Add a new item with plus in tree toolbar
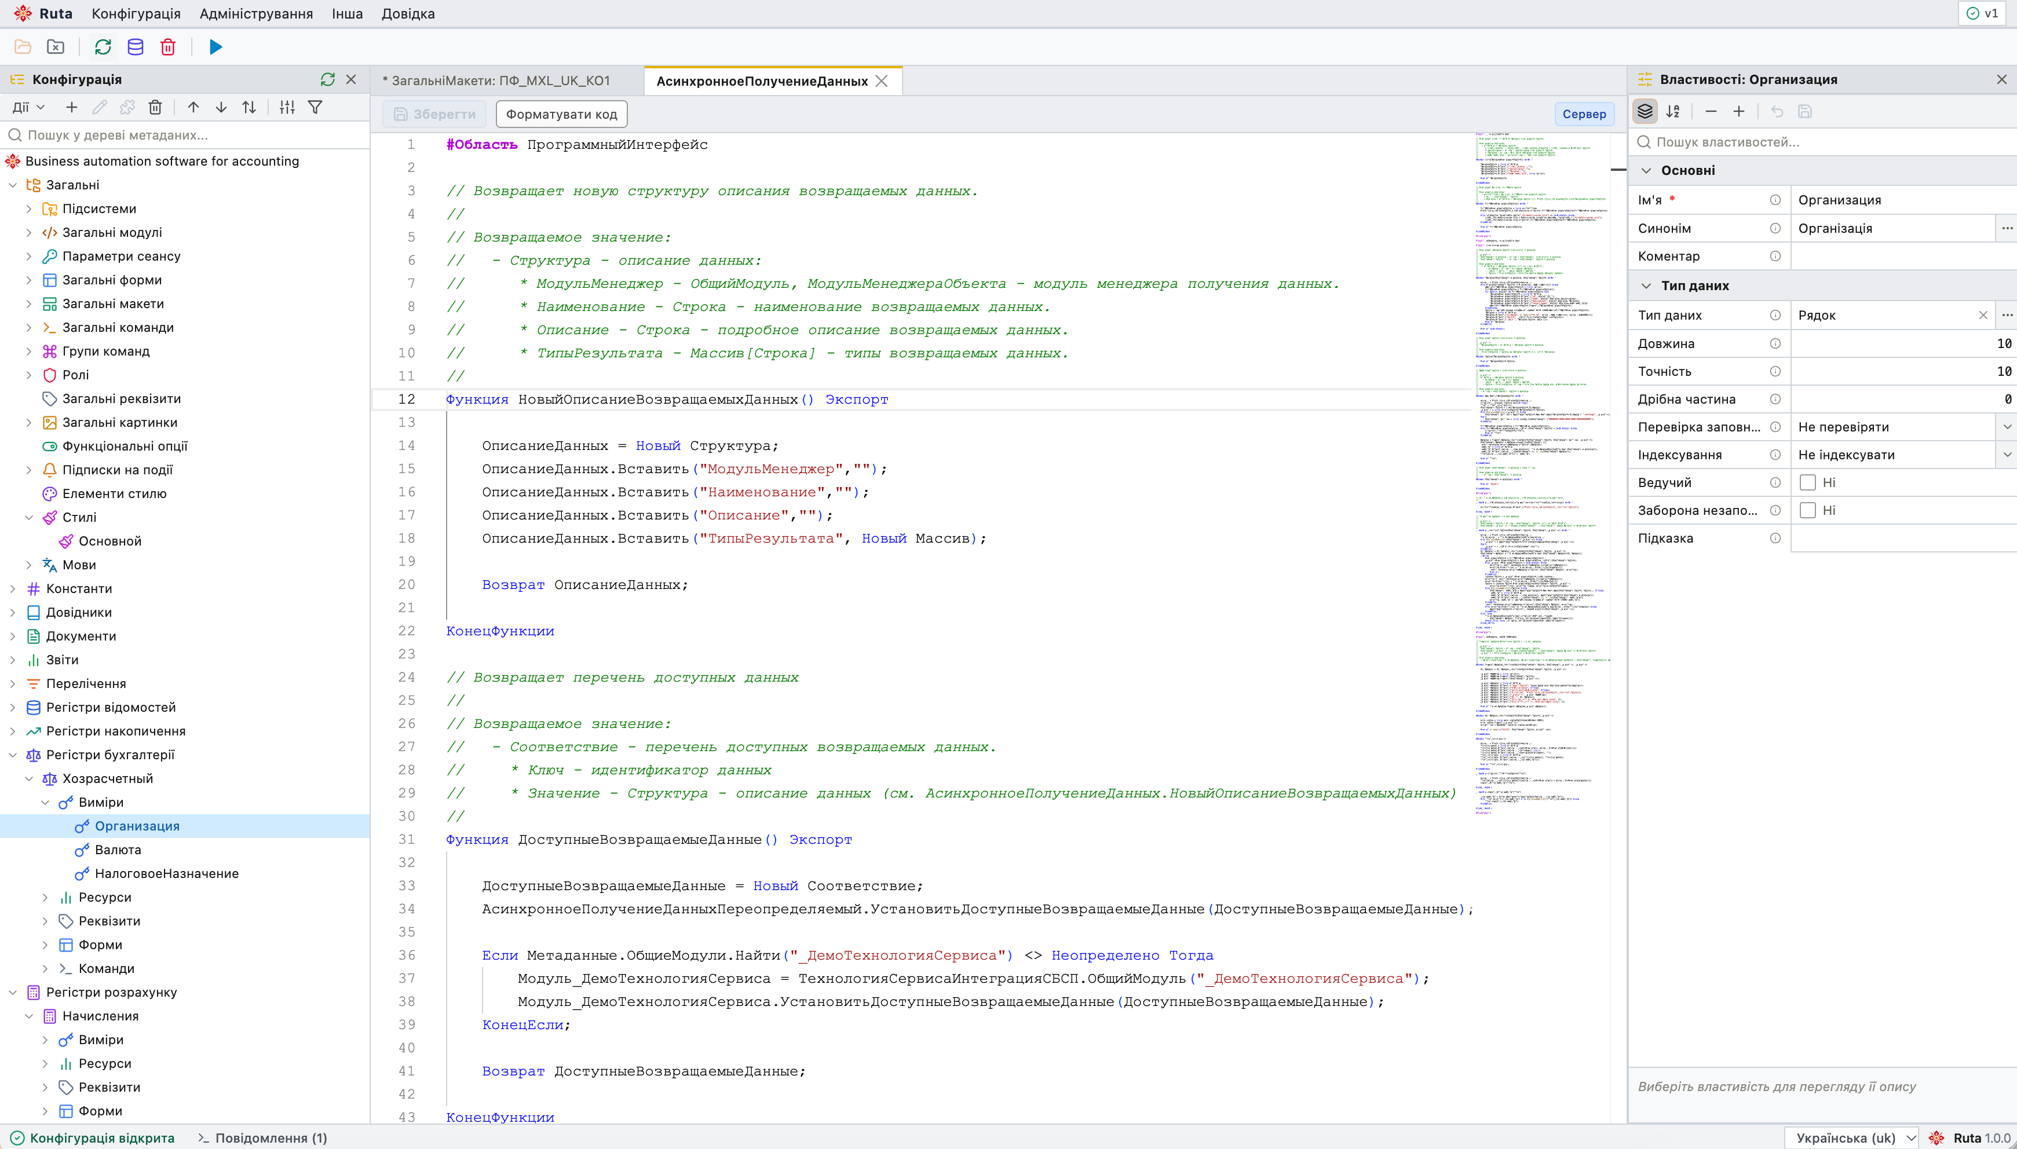 coord(72,107)
